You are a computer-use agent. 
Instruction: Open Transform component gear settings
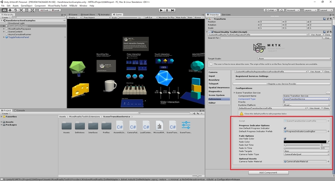[331, 19]
